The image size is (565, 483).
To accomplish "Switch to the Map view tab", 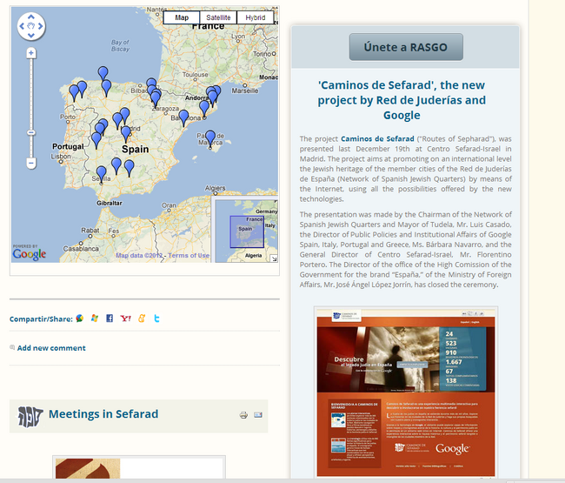I will 182,17.
